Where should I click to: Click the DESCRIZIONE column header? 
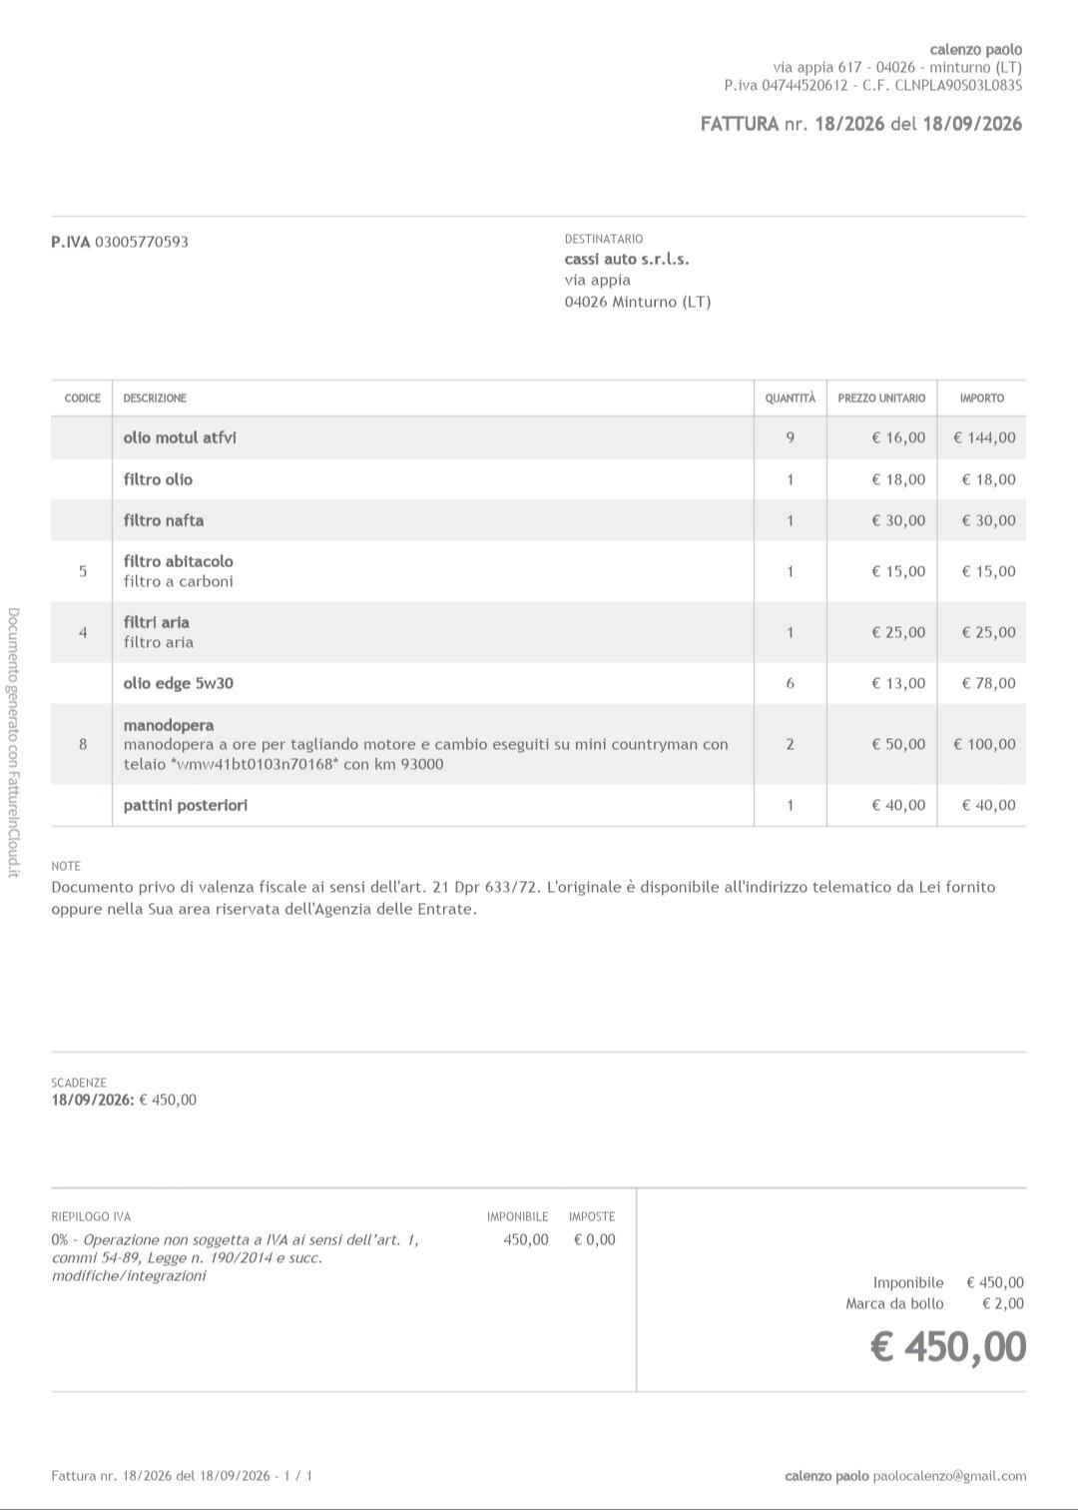click(155, 397)
